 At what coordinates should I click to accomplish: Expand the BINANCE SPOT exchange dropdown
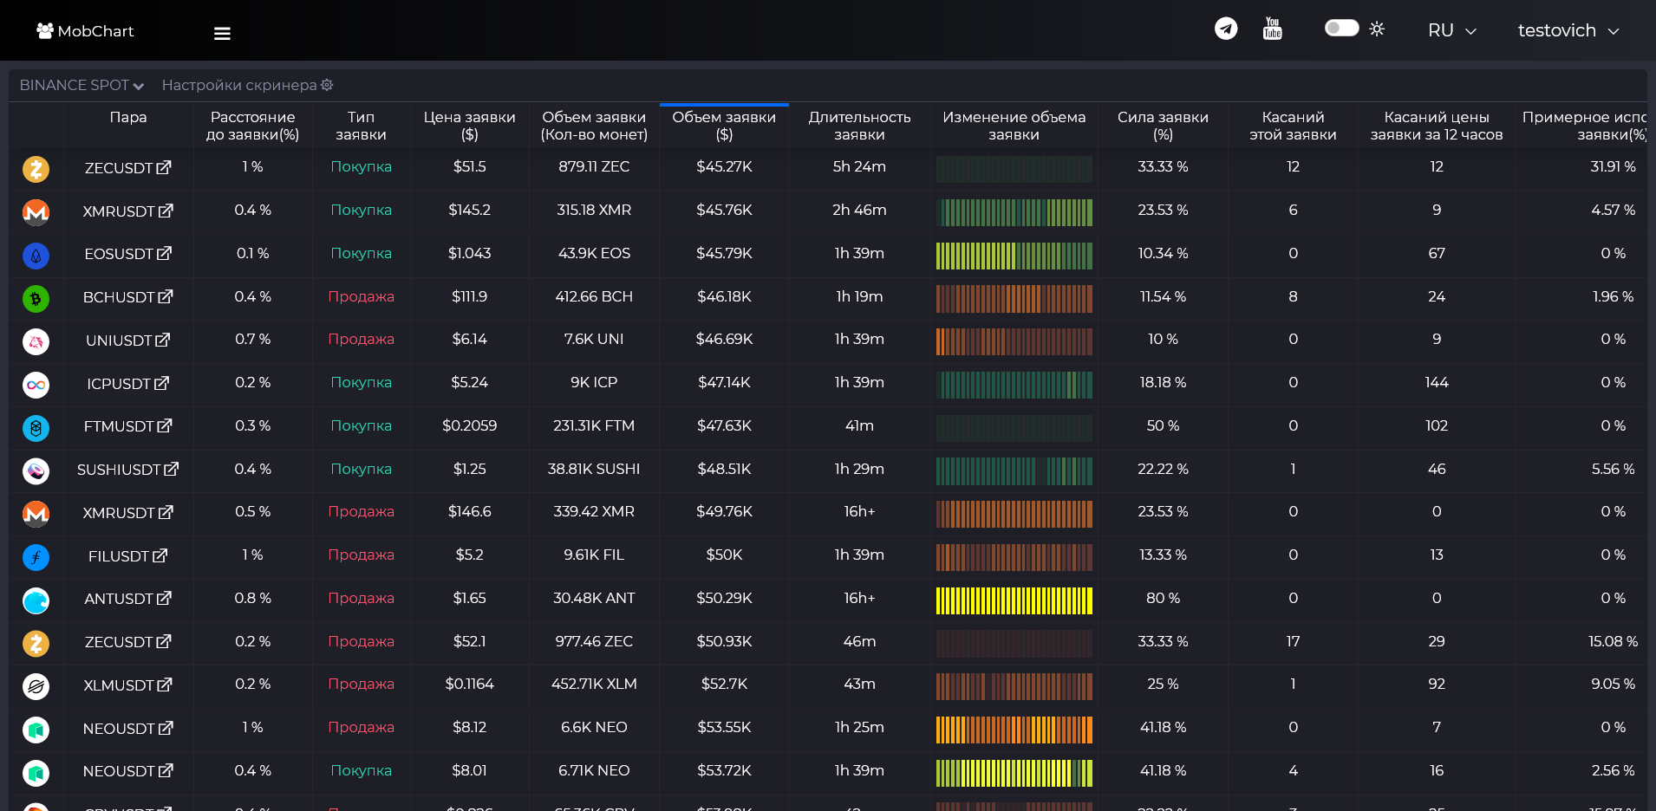tap(81, 85)
